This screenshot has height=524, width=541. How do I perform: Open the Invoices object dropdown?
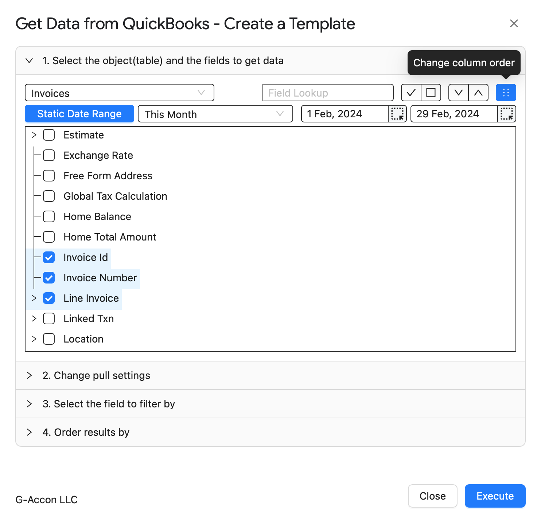click(119, 93)
